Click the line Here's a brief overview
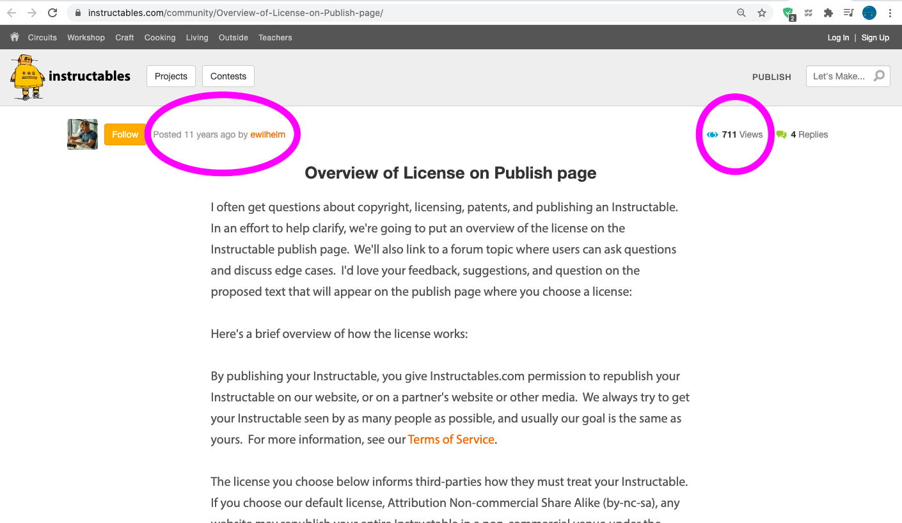Image resolution: width=902 pixels, height=523 pixels. click(339, 334)
